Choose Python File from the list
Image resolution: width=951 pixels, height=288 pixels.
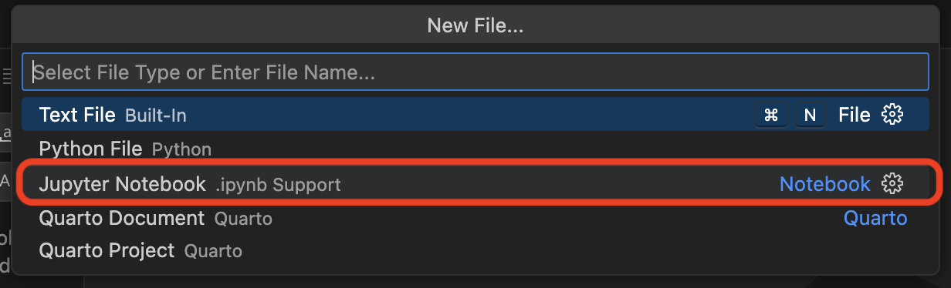(475, 149)
